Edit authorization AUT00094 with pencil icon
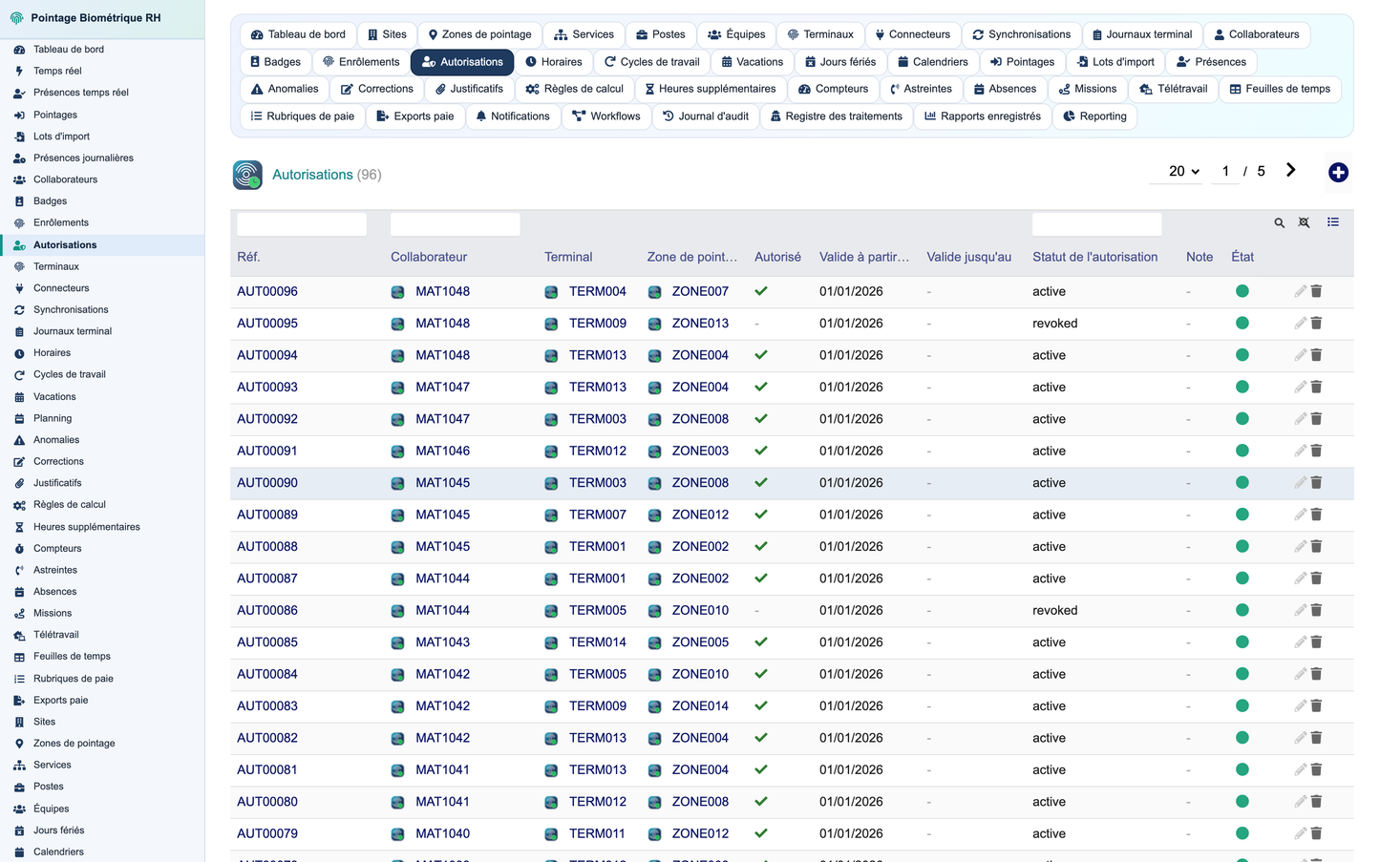 tap(1300, 355)
